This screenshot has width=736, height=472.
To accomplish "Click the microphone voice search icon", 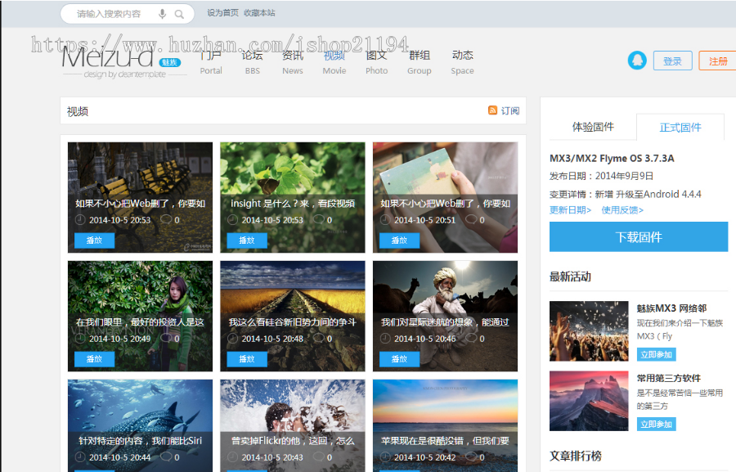I will (163, 14).
